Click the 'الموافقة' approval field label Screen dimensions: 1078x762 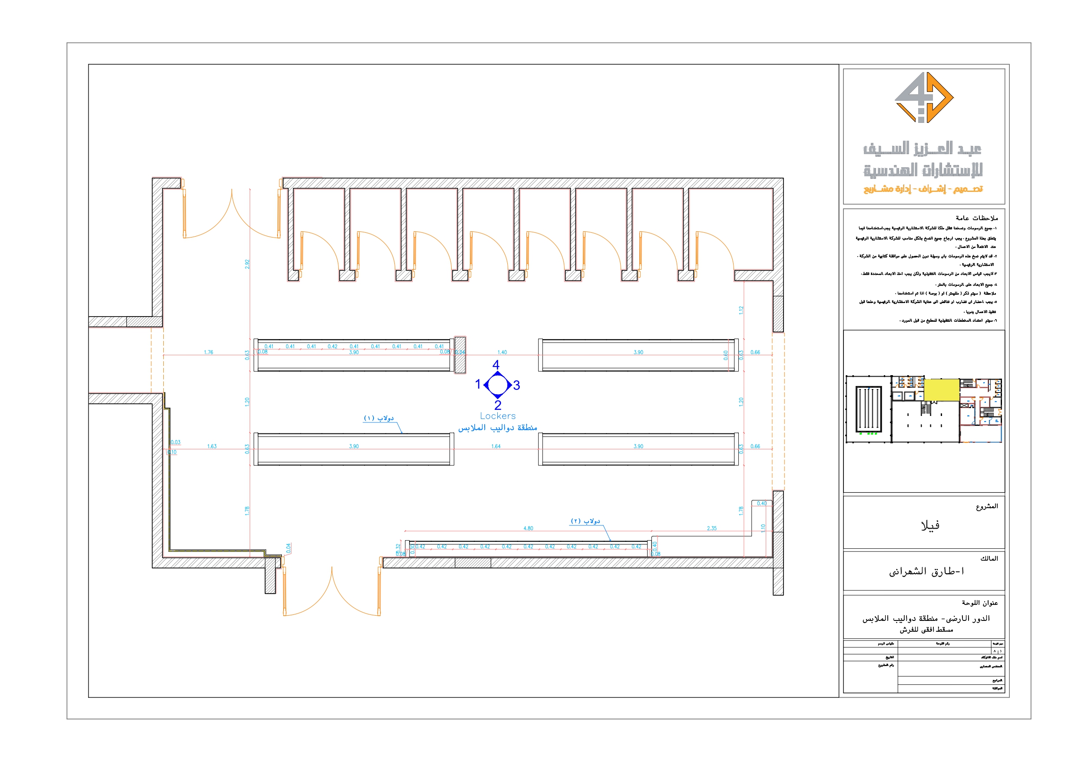tap(997, 689)
